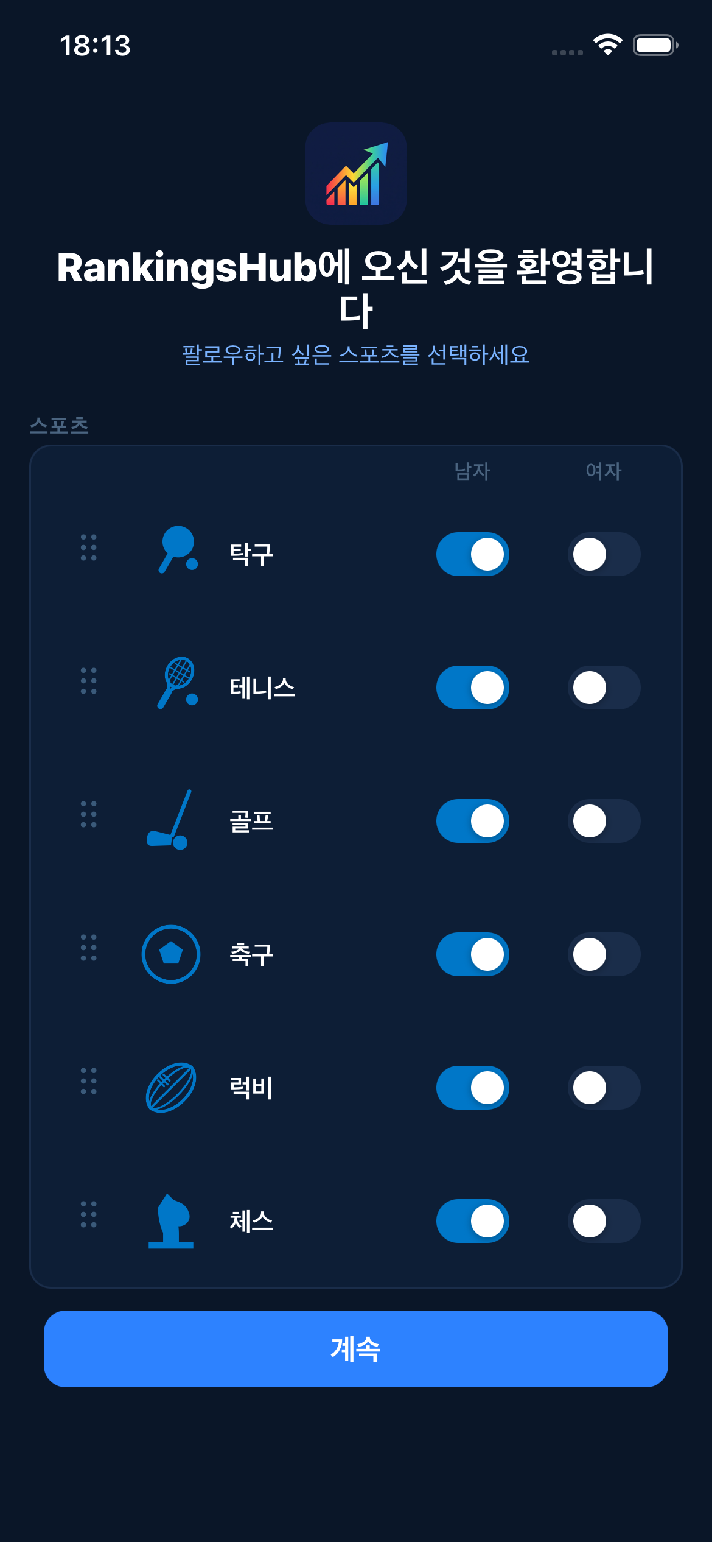Image resolution: width=712 pixels, height=1542 pixels.
Task: Tap the RankingsHub app logo icon
Action: (x=356, y=174)
